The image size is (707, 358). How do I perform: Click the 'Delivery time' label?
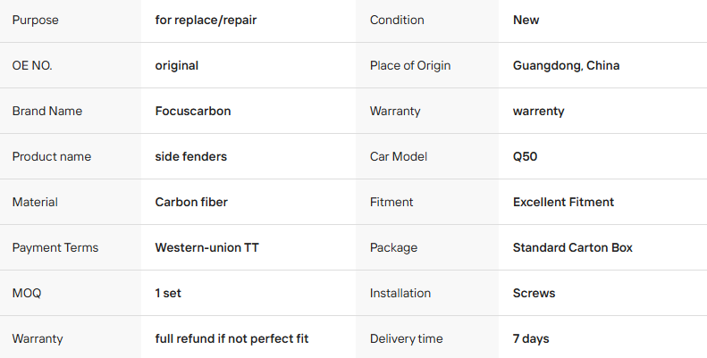tap(407, 338)
